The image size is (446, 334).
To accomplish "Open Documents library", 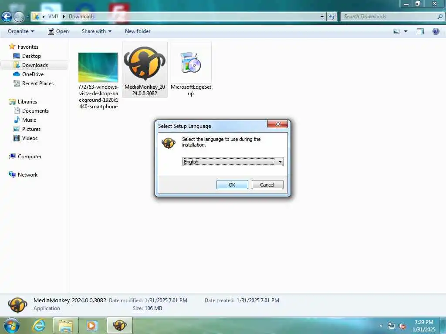I will pyautogui.click(x=36, y=111).
